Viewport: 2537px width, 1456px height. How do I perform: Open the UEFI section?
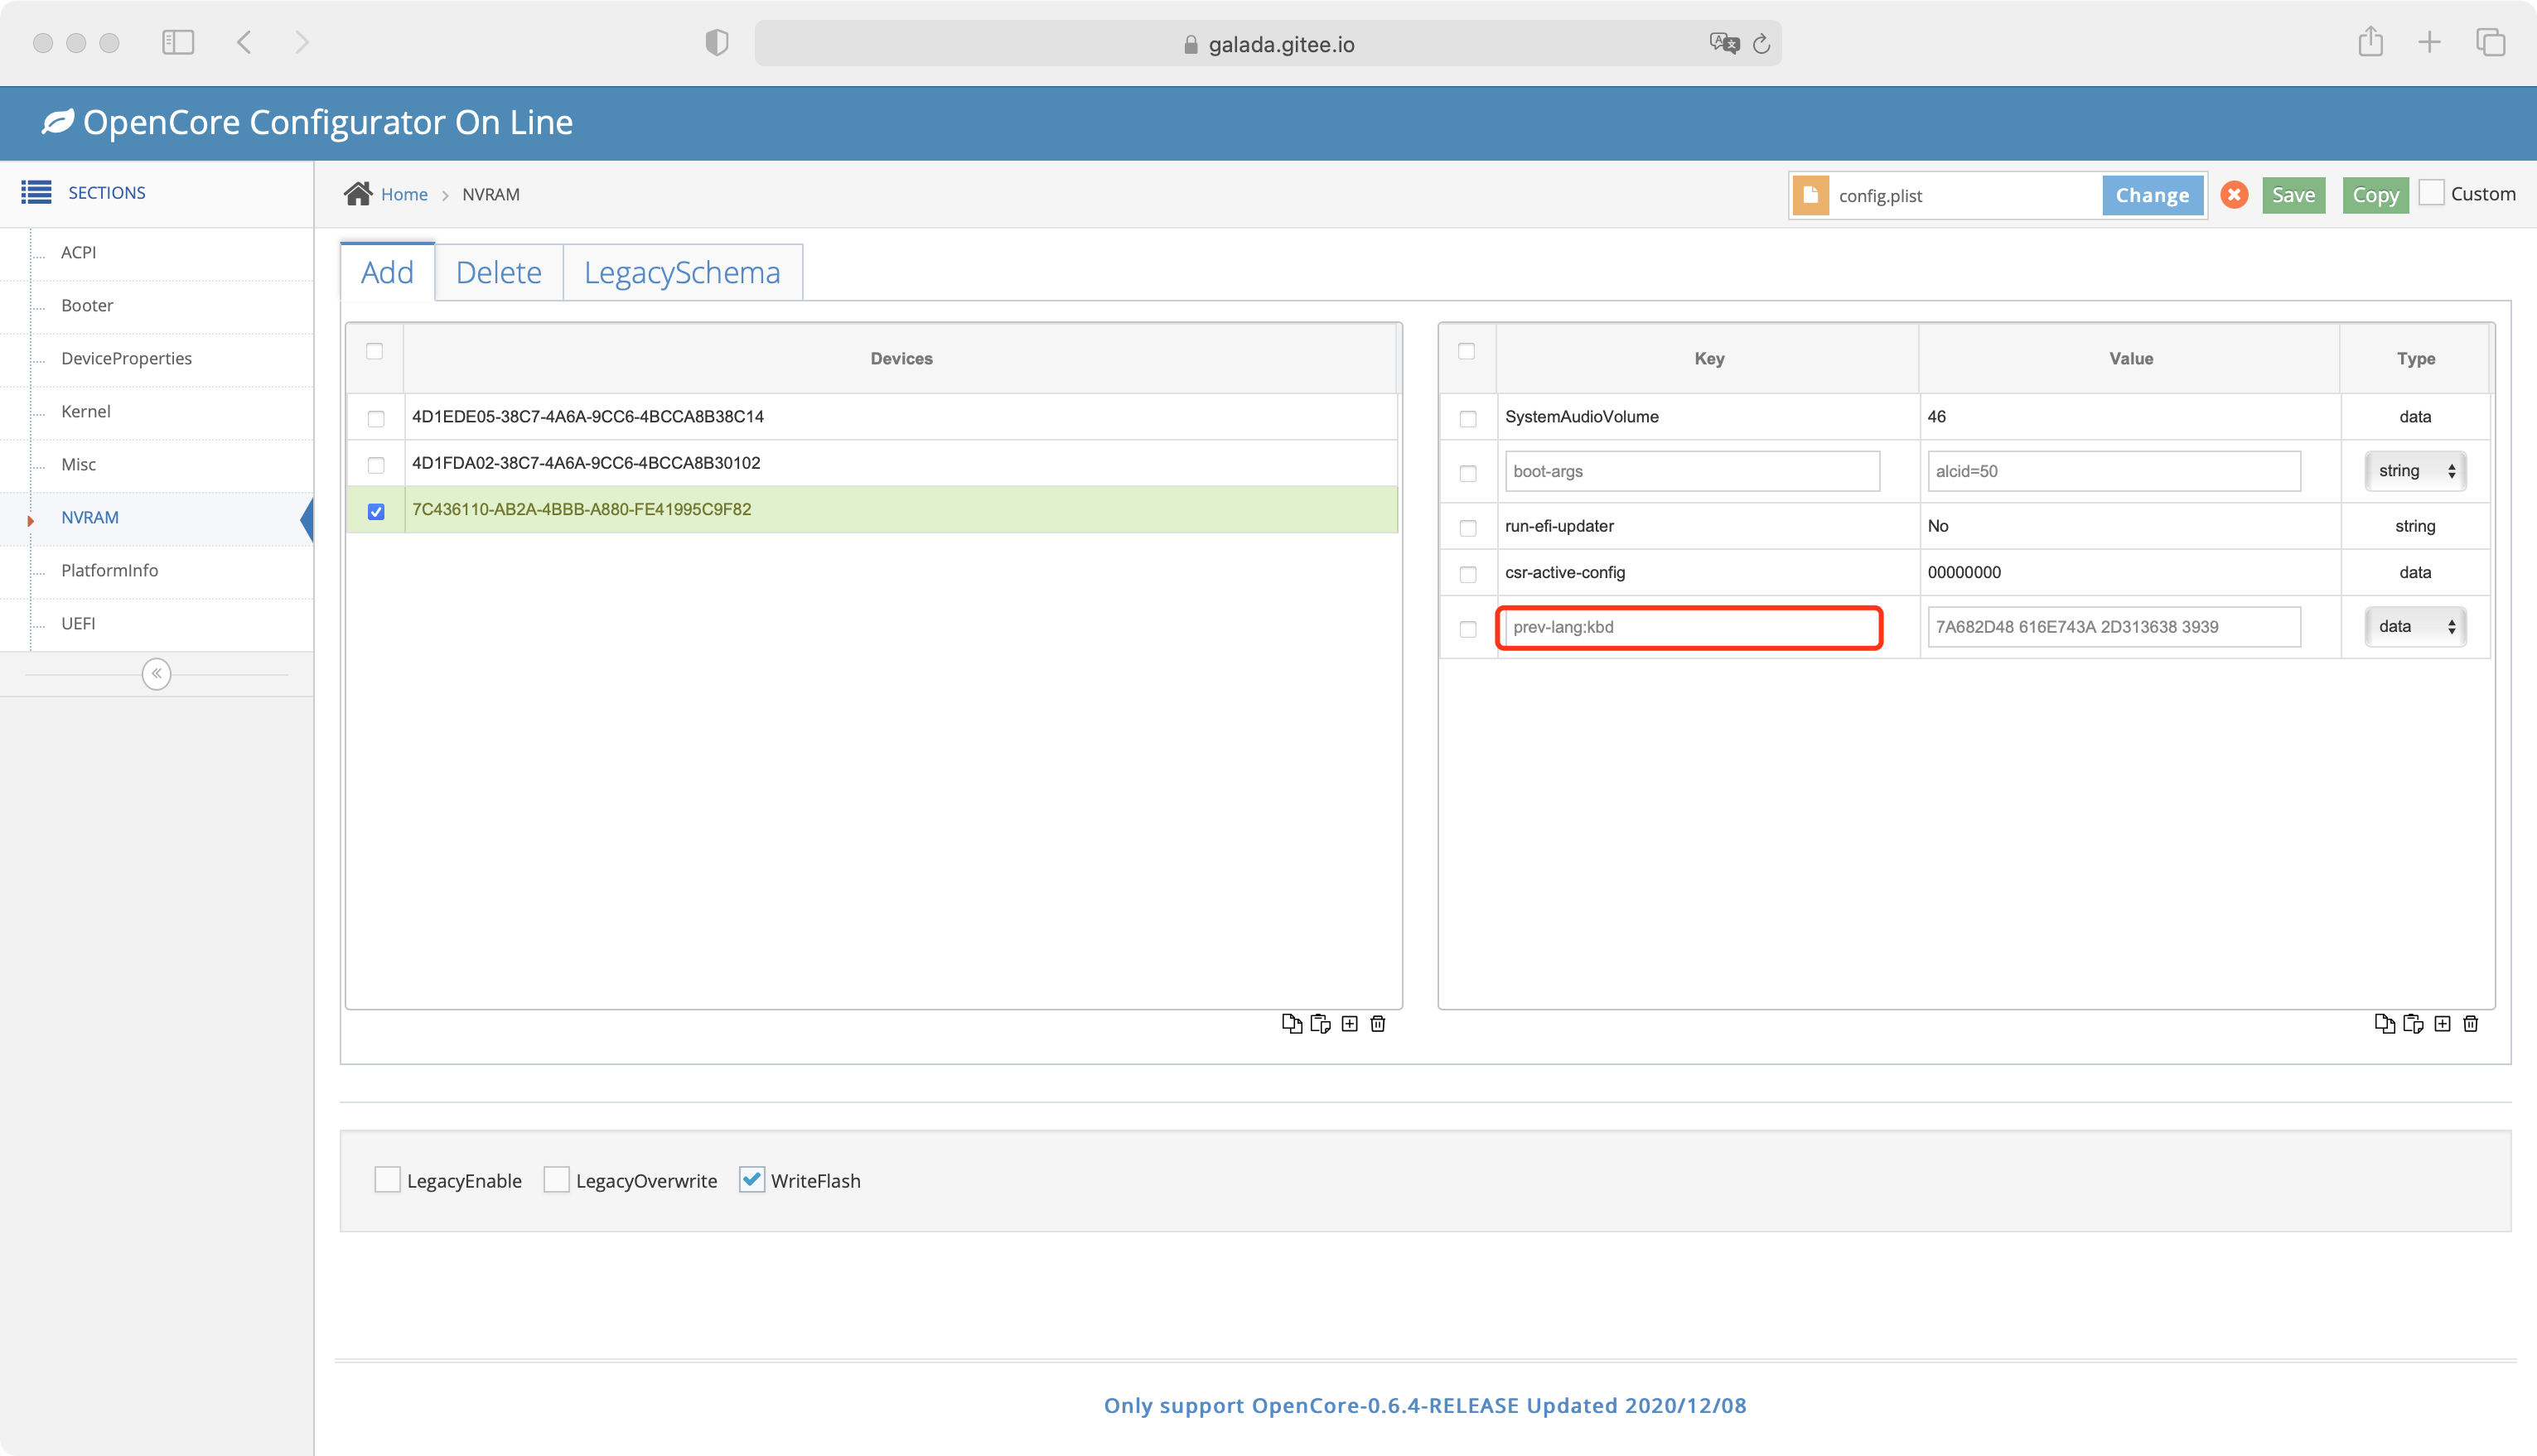pos(78,623)
